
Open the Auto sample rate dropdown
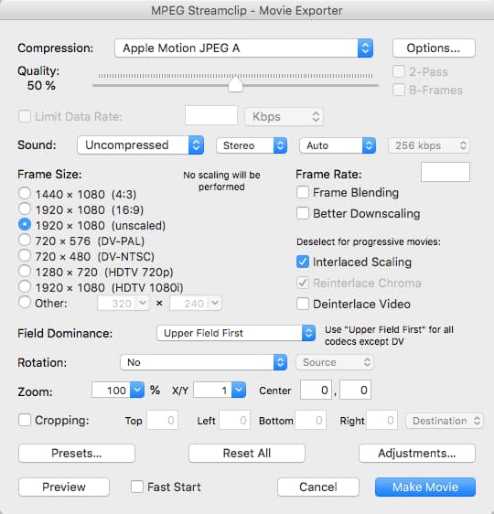[338, 145]
